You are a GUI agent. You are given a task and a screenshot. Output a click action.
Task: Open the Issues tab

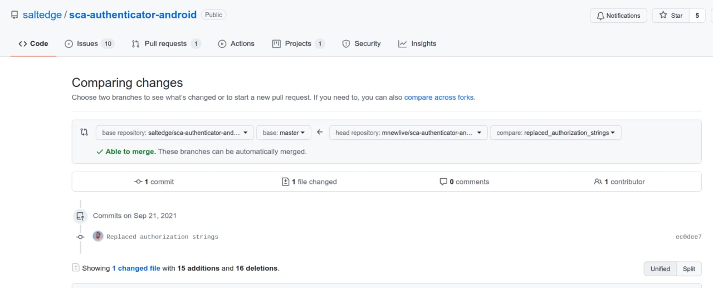pyautogui.click(x=89, y=43)
